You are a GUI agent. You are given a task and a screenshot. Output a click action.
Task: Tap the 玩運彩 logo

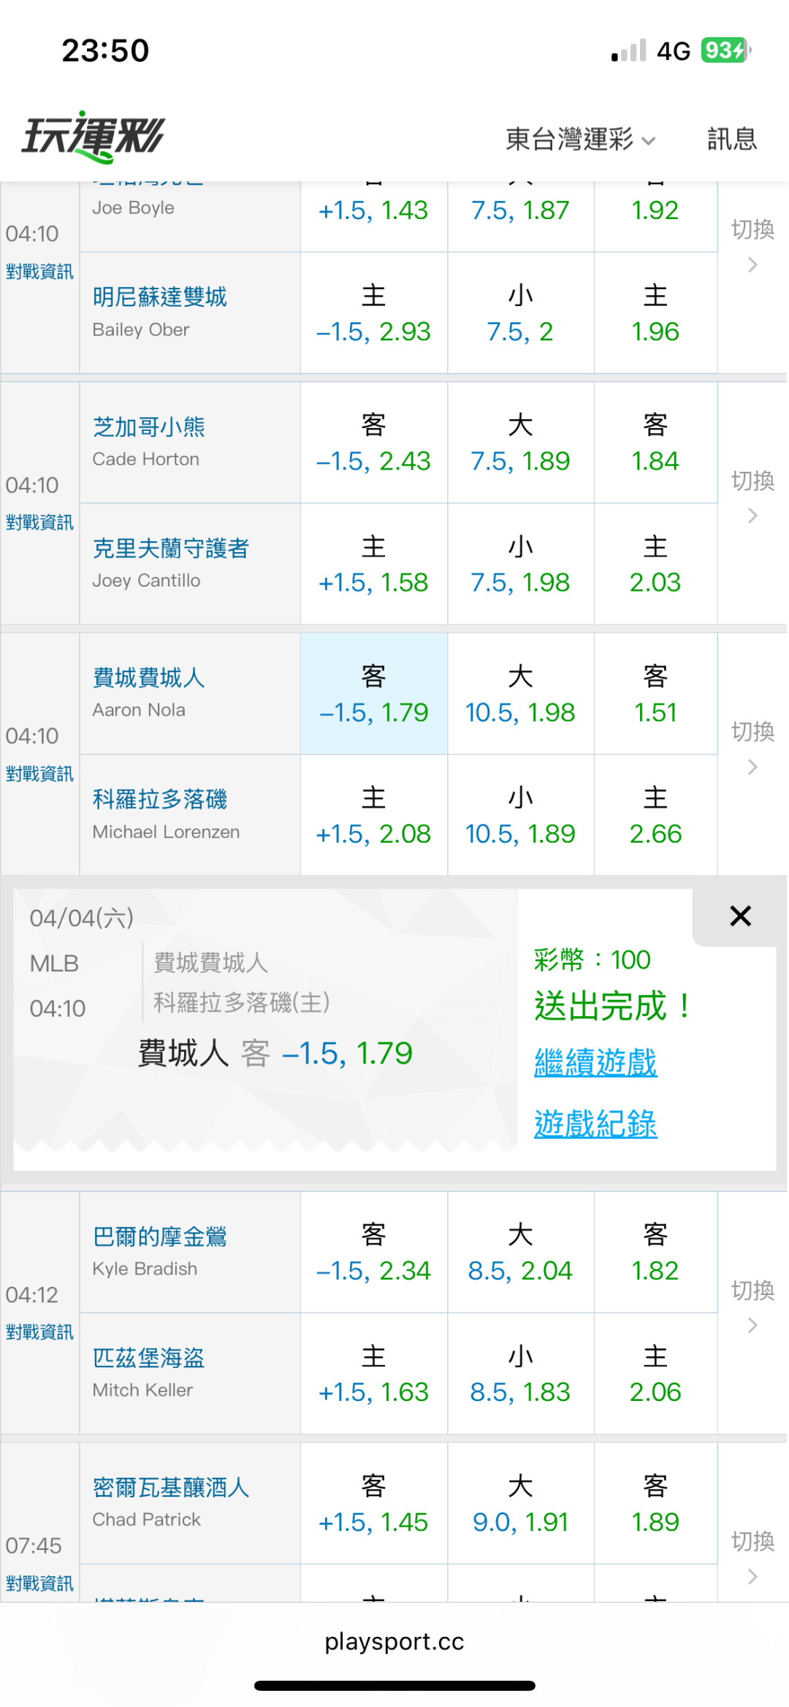pyautogui.click(x=94, y=137)
